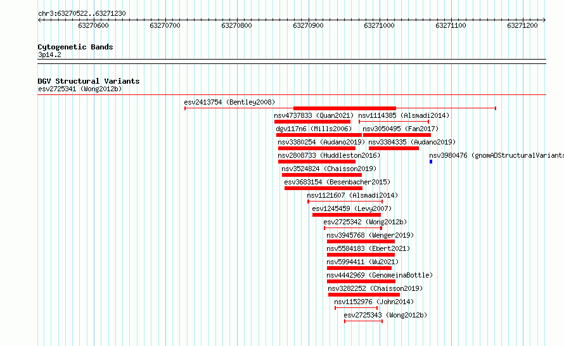This screenshot has width=564, height=346.
Task: Click esv2725341 (Wong2012b) top variant label
Action: click(x=80, y=89)
